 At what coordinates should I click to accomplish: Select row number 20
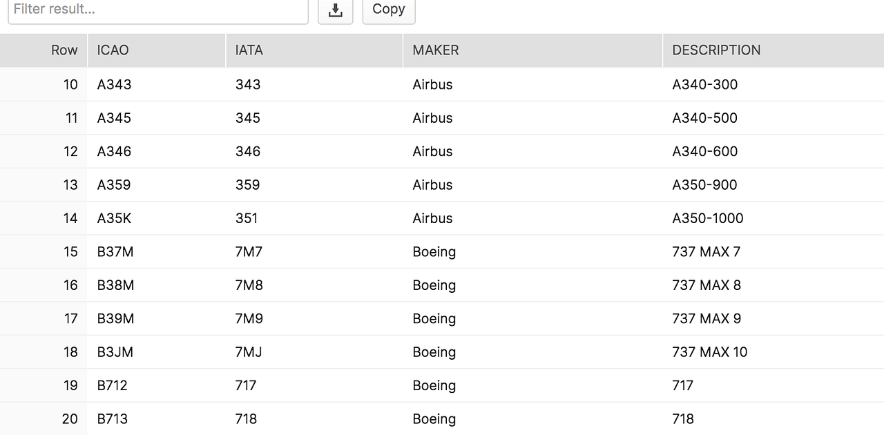pyautogui.click(x=70, y=419)
